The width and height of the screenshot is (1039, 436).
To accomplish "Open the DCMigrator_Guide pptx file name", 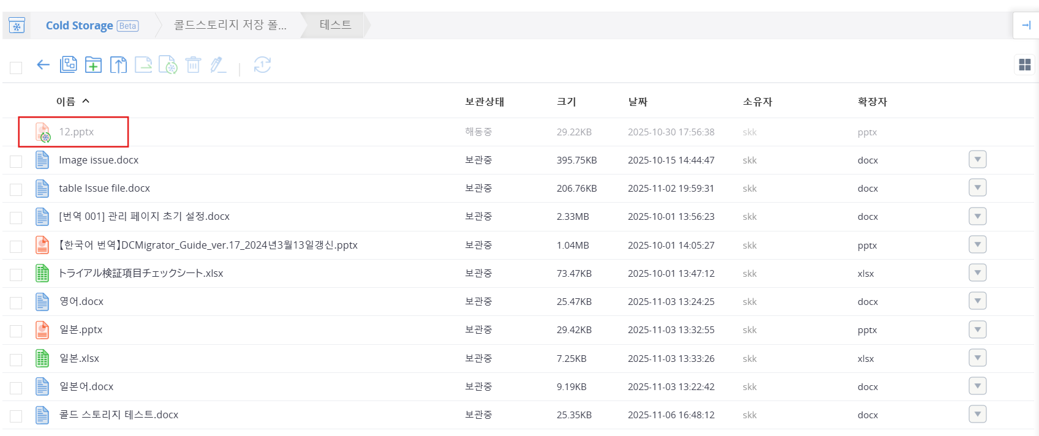I will (208, 245).
